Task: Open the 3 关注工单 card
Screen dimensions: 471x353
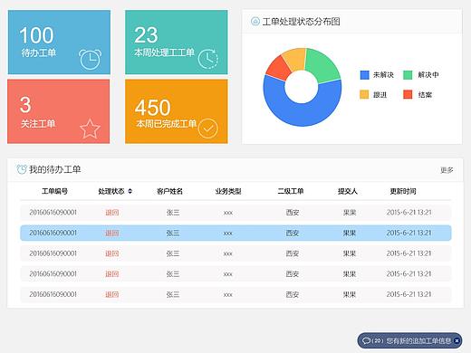Action: pyautogui.click(x=59, y=111)
